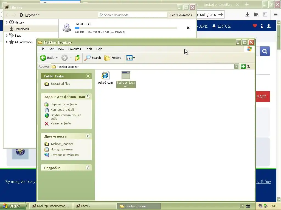Open the address bar dropdown
The width and height of the screenshot is (281, 210).
(236, 66)
